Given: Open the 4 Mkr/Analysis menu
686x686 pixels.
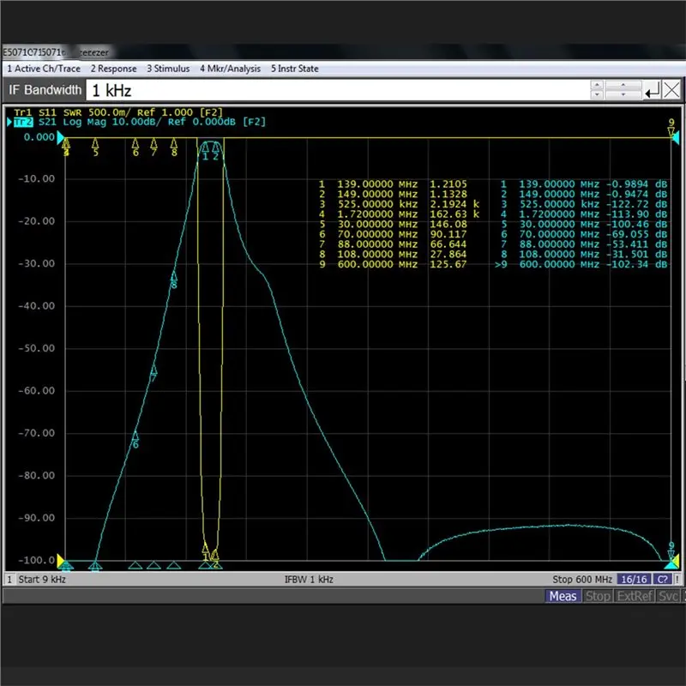Looking at the screenshot, I should pos(232,69).
